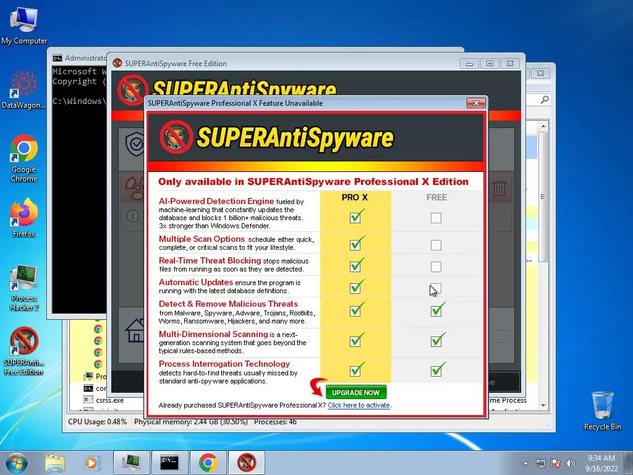Click the SUPERAntiSpyware logo icon in the dialog banner

tap(176, 137)
